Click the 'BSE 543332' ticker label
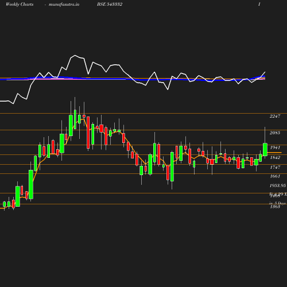287x287 pixels. click(110, 5)
